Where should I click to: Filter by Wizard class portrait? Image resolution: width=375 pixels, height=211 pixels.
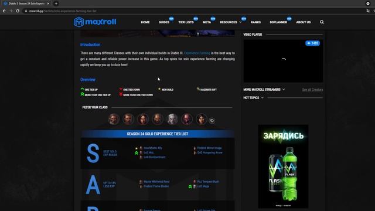click(x=202, y=119)
